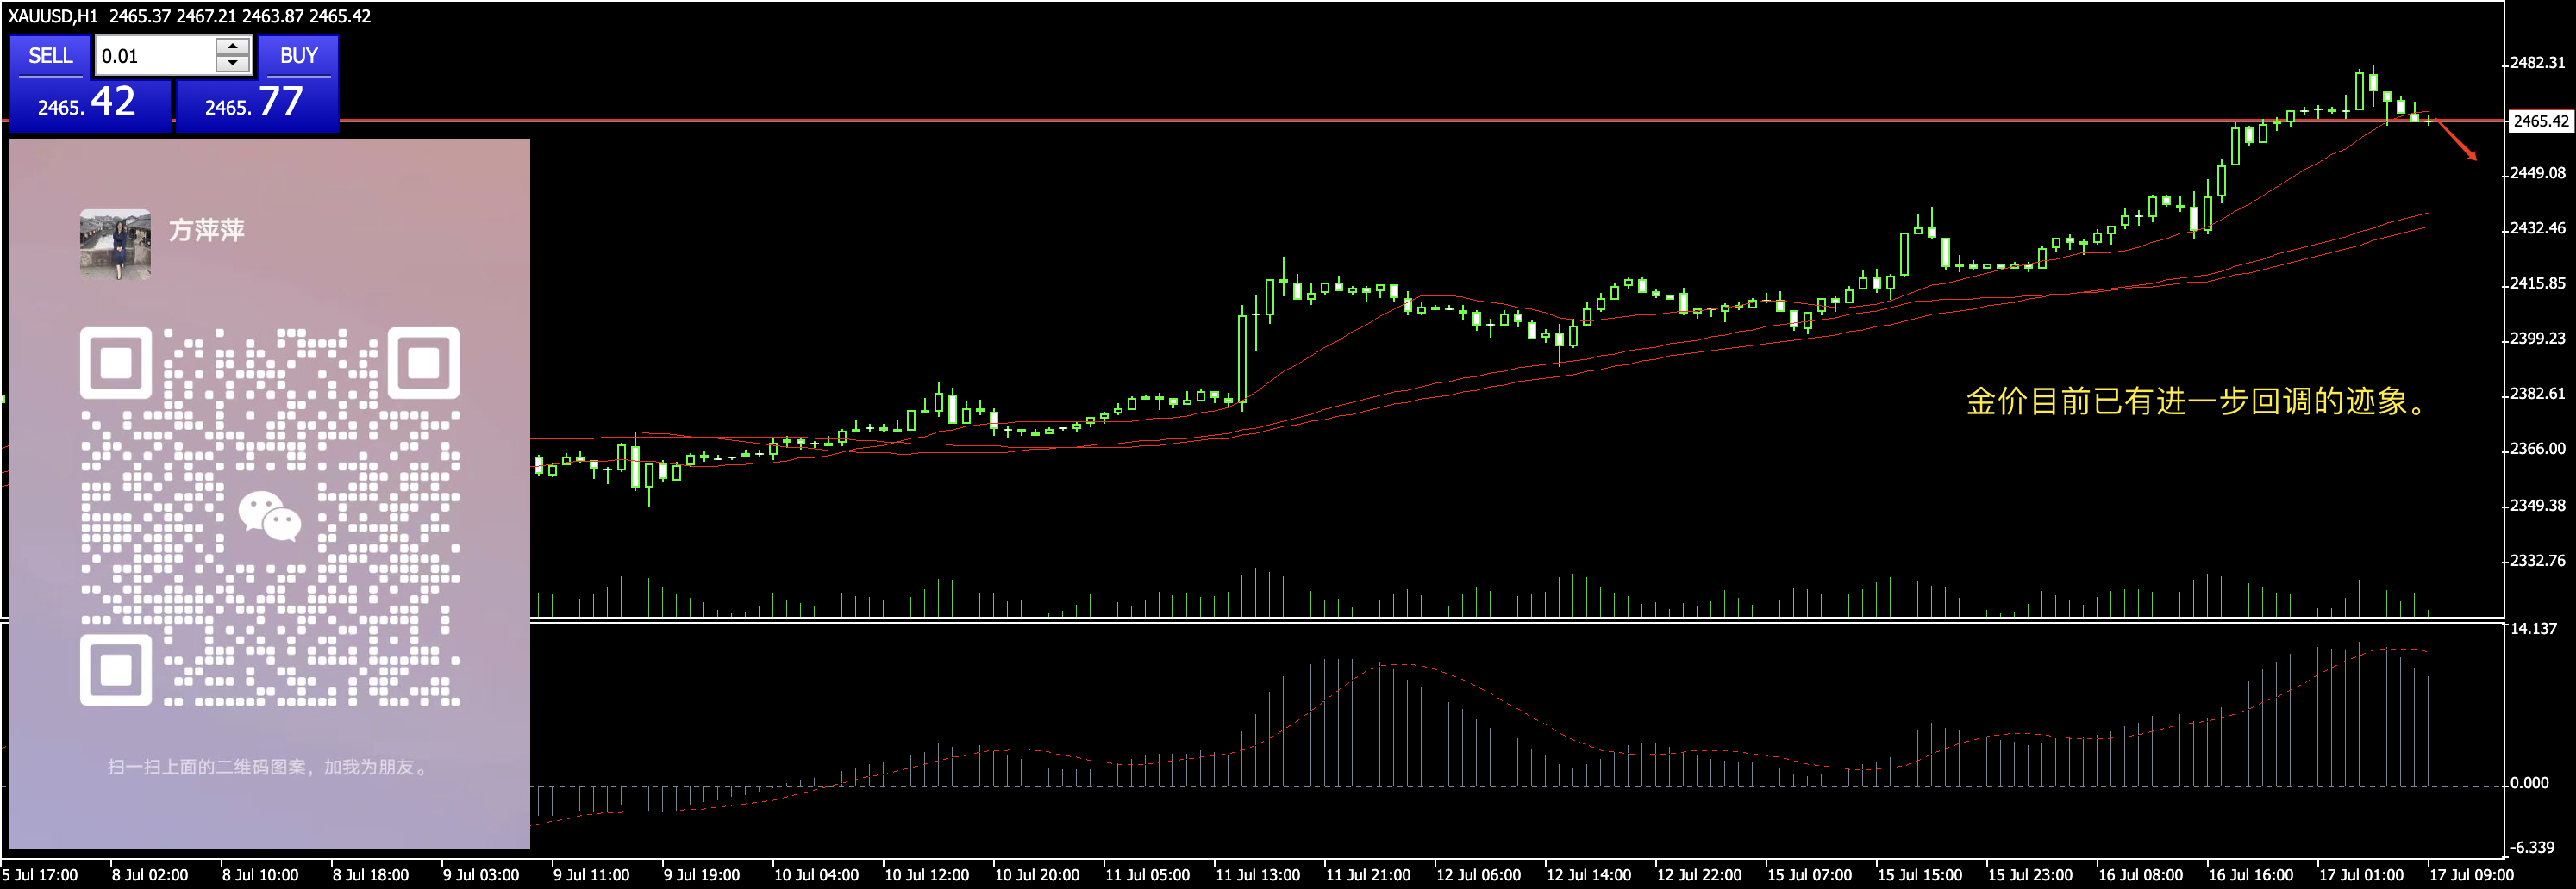Click MACD scale value 14.137
The image size is (2576, 889).
(x=2534, y=628)
